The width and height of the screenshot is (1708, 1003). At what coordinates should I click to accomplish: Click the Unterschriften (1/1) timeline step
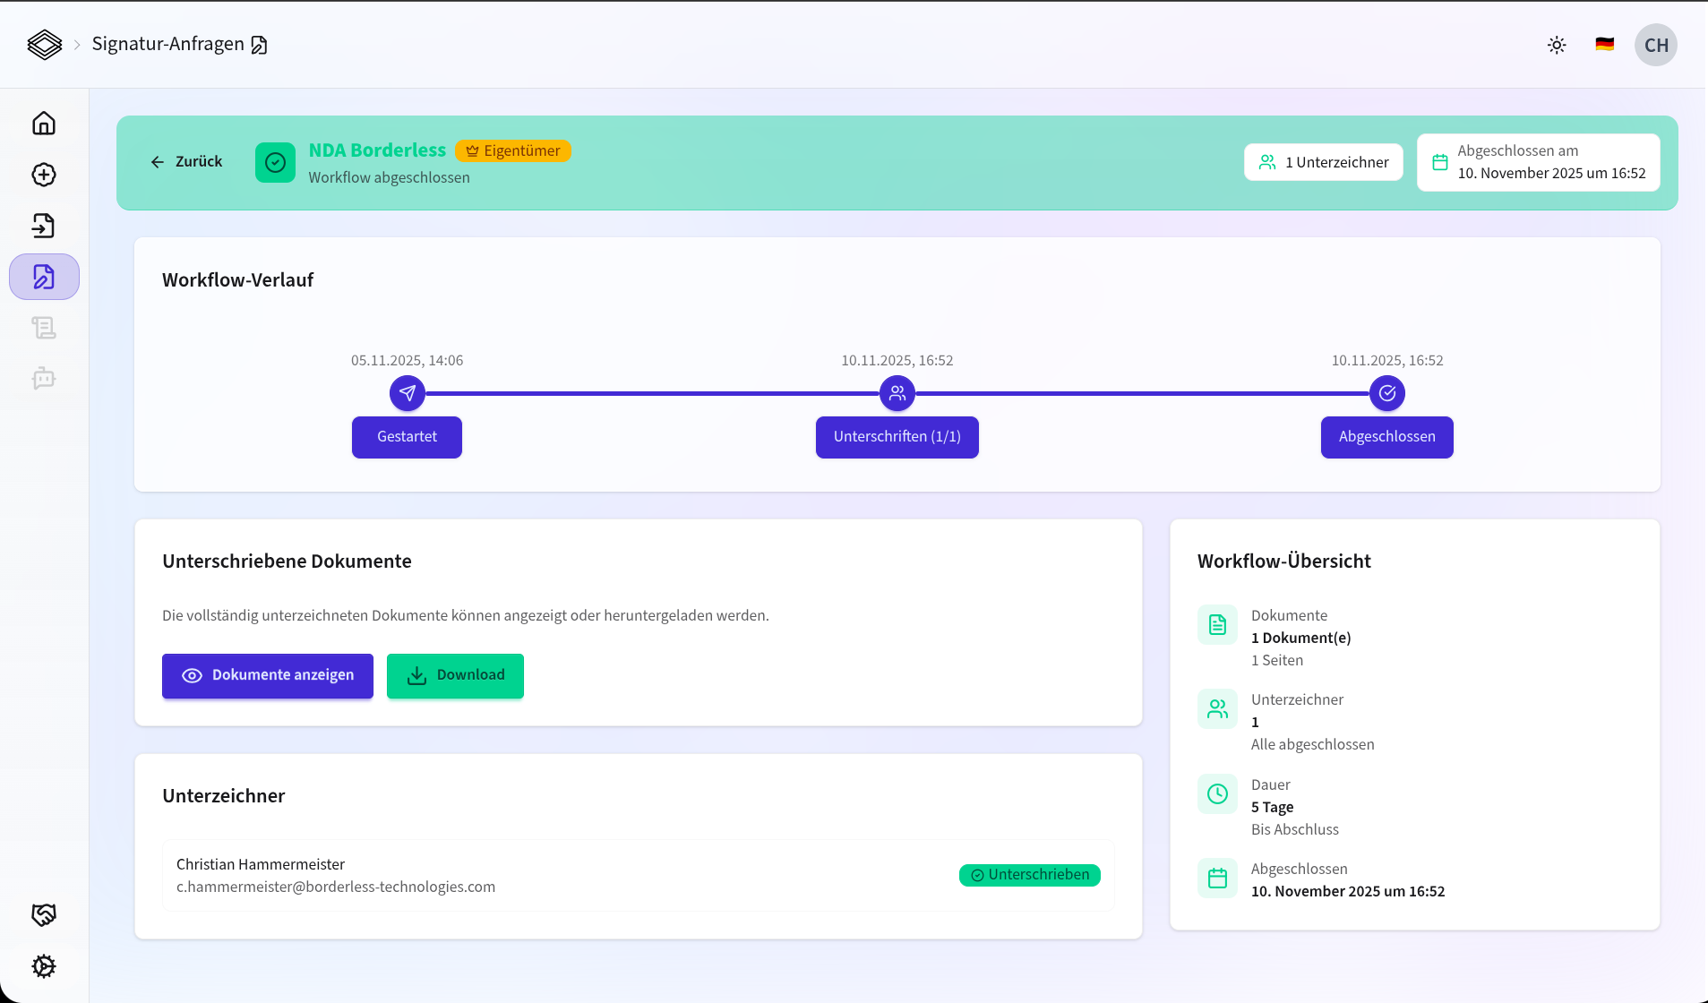point(897,437)
